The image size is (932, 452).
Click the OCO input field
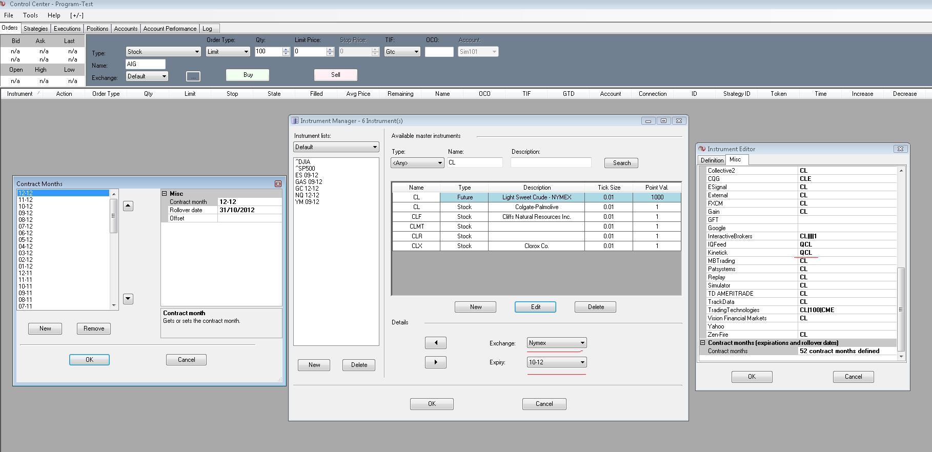pos(439,52)
